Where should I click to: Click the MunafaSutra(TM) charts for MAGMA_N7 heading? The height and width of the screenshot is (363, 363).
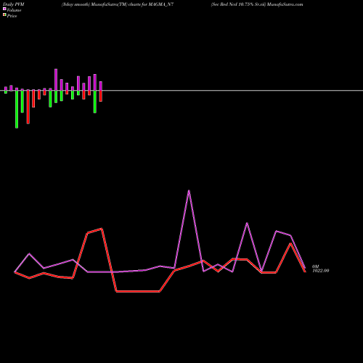tap(118, 4)
